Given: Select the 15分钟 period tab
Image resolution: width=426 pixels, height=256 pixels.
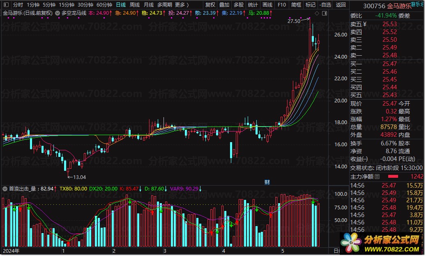Looking at the screenshot, I should tap(67, 5).
